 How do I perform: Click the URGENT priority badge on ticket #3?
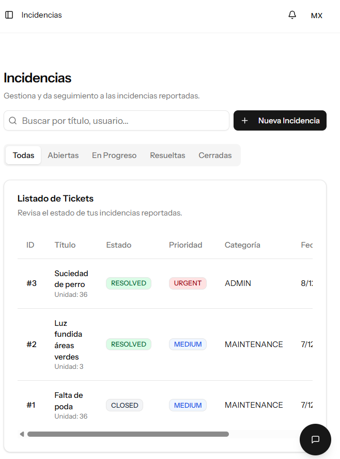pos(187,283)
